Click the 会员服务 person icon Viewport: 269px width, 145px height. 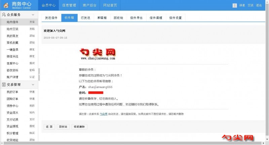[3, 15]
